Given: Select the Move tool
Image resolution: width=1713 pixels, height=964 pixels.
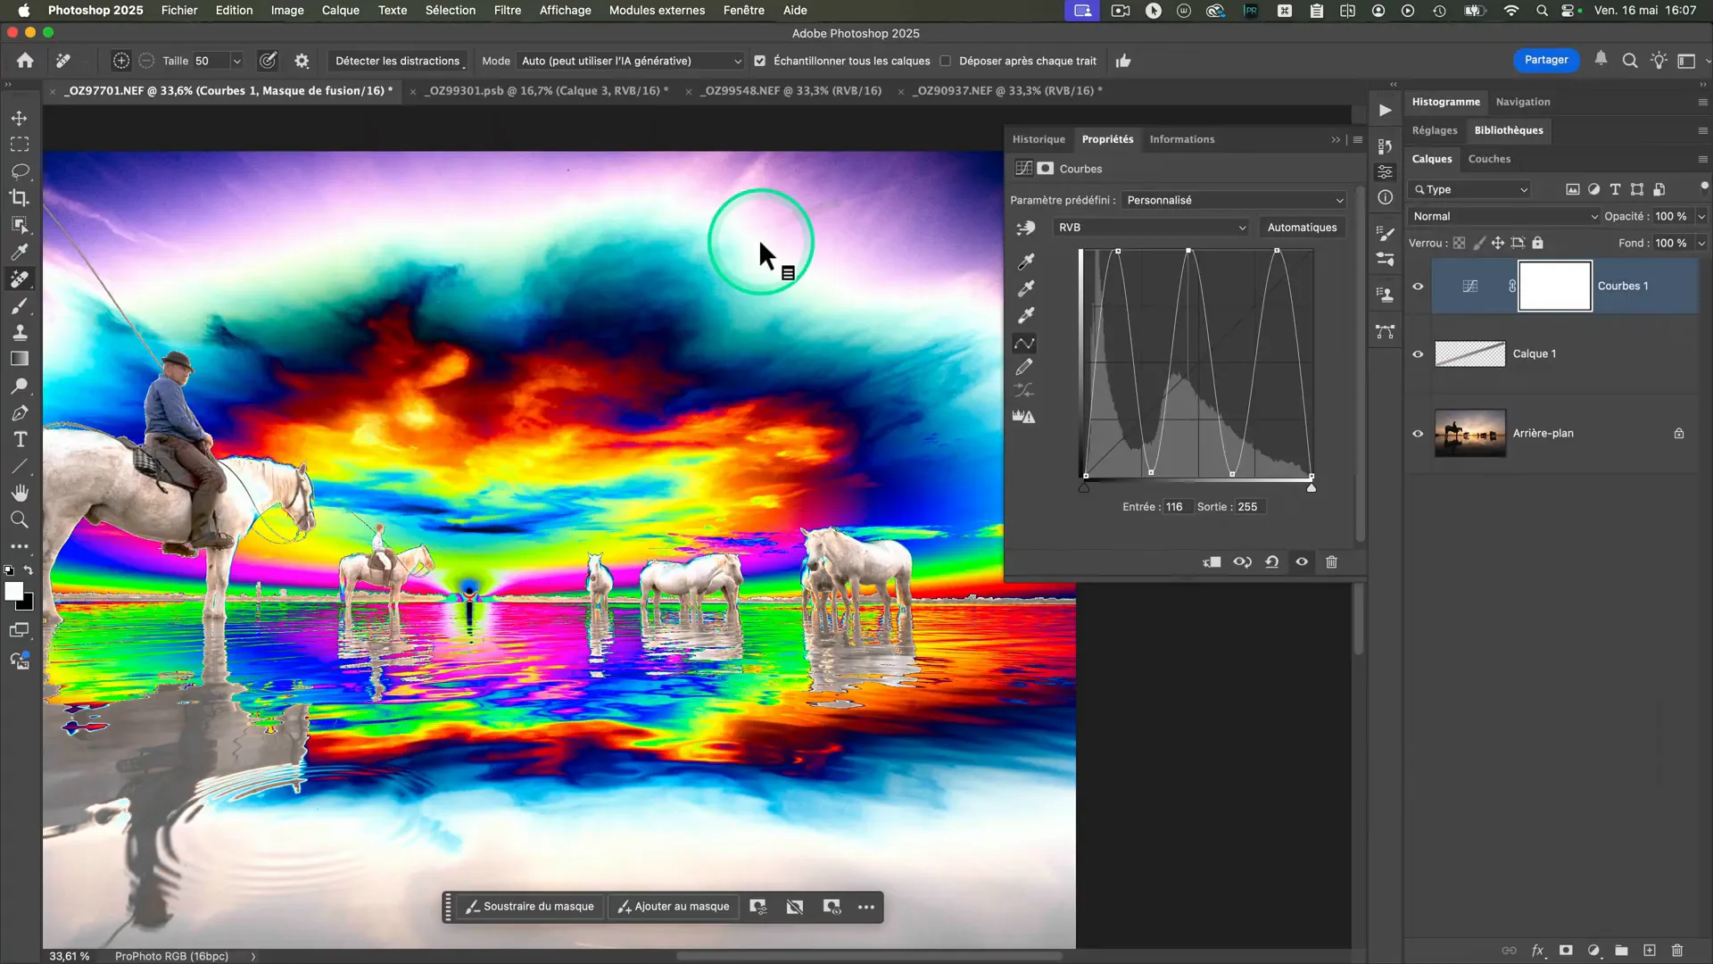Looking at the screenshot, I should (x=19, y=118).
